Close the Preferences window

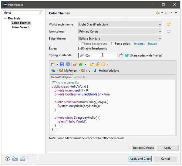coord(174,5)
